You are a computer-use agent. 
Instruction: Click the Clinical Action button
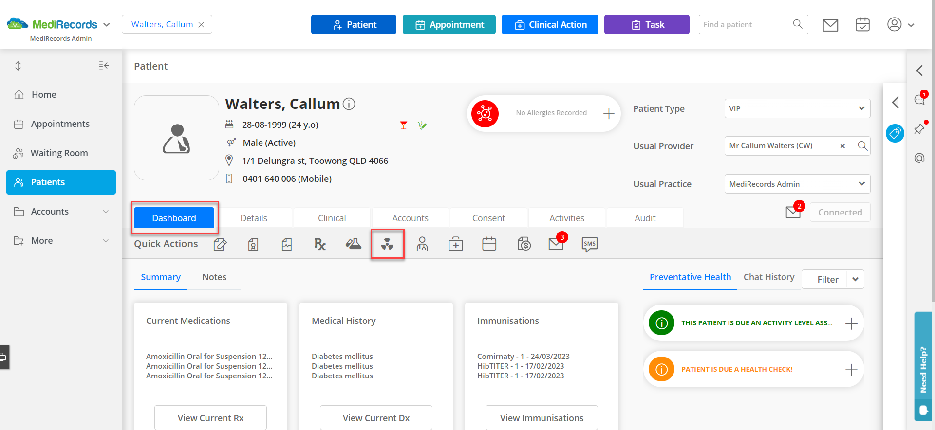tap(550, 24)
